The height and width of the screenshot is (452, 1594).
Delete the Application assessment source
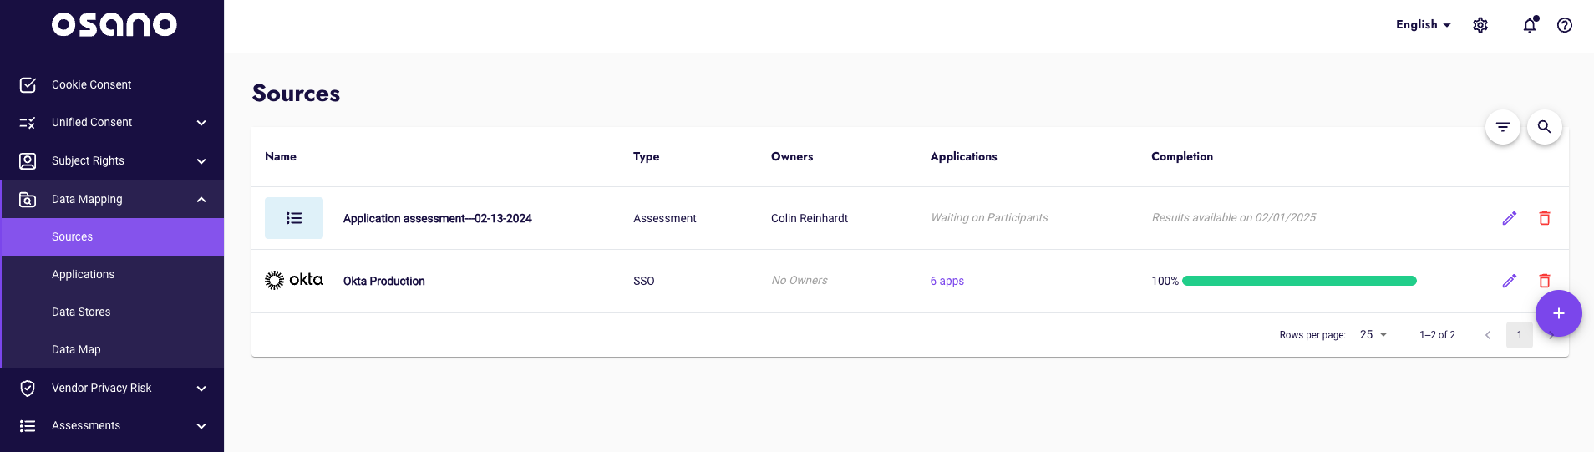(x=1544, y=218)
